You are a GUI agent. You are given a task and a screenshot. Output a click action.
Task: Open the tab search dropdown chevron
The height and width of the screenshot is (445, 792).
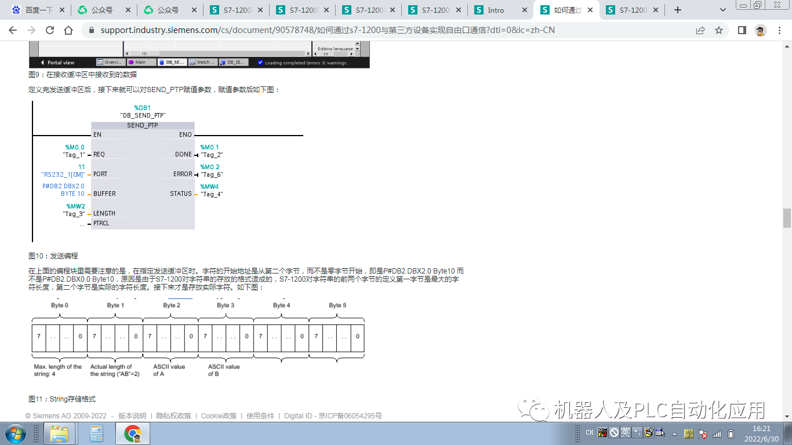tap(723, 10)
